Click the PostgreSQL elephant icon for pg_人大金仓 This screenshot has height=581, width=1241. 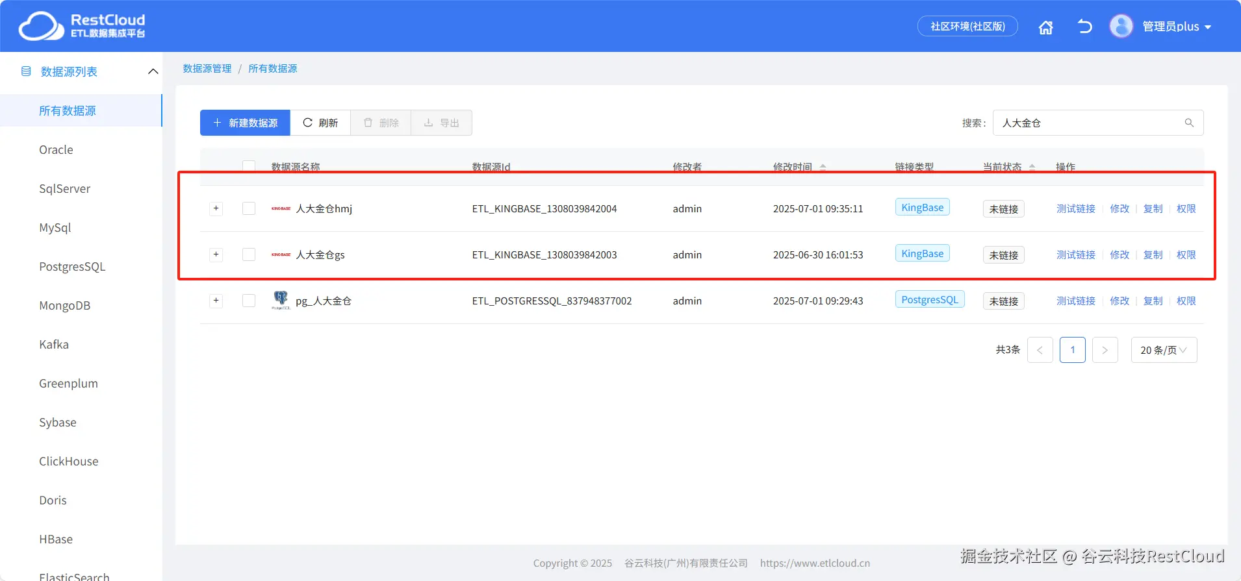click(x=281, y=300)
